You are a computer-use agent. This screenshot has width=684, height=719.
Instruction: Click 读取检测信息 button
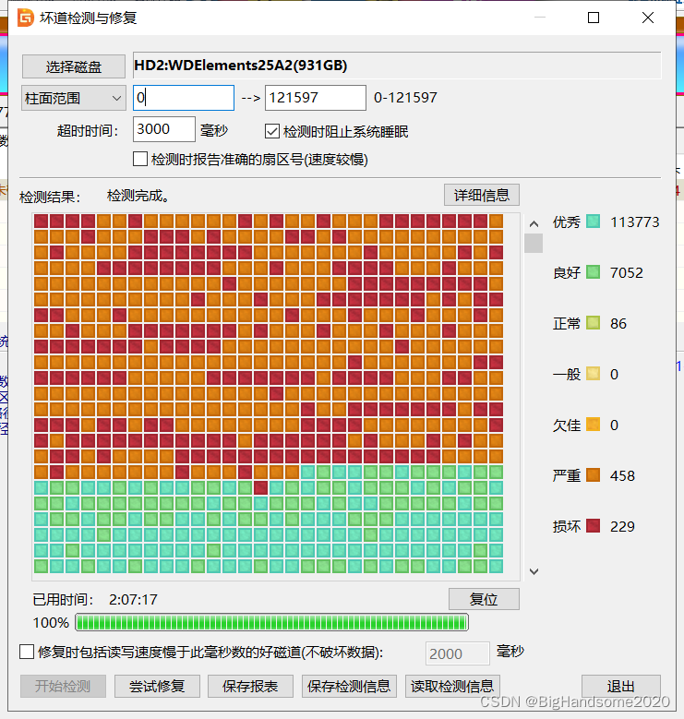452,686
